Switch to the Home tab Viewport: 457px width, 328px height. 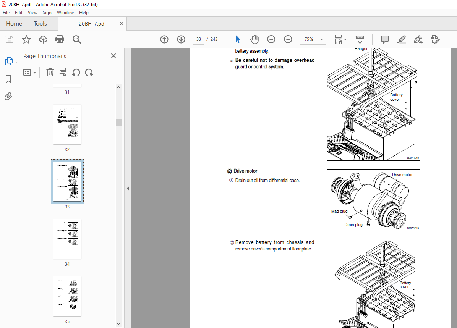tap(14, 24)
